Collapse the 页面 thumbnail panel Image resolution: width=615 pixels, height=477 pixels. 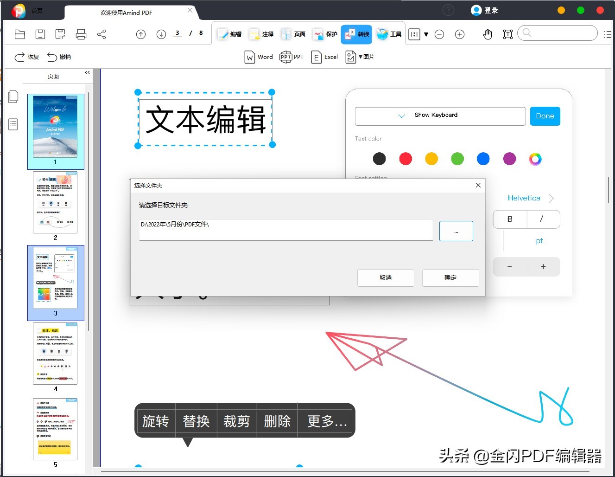(87, 72)
